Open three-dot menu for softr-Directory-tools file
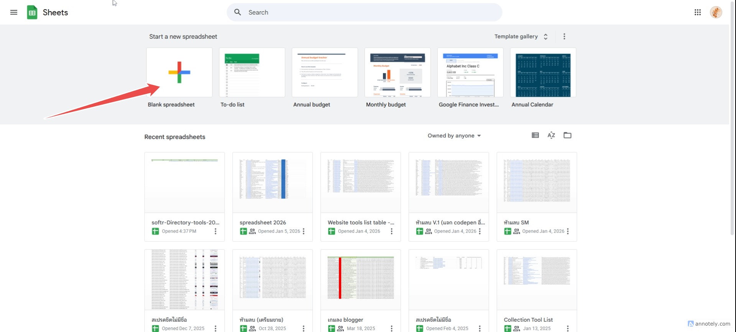736x332 pixels. tap(215, 231)
